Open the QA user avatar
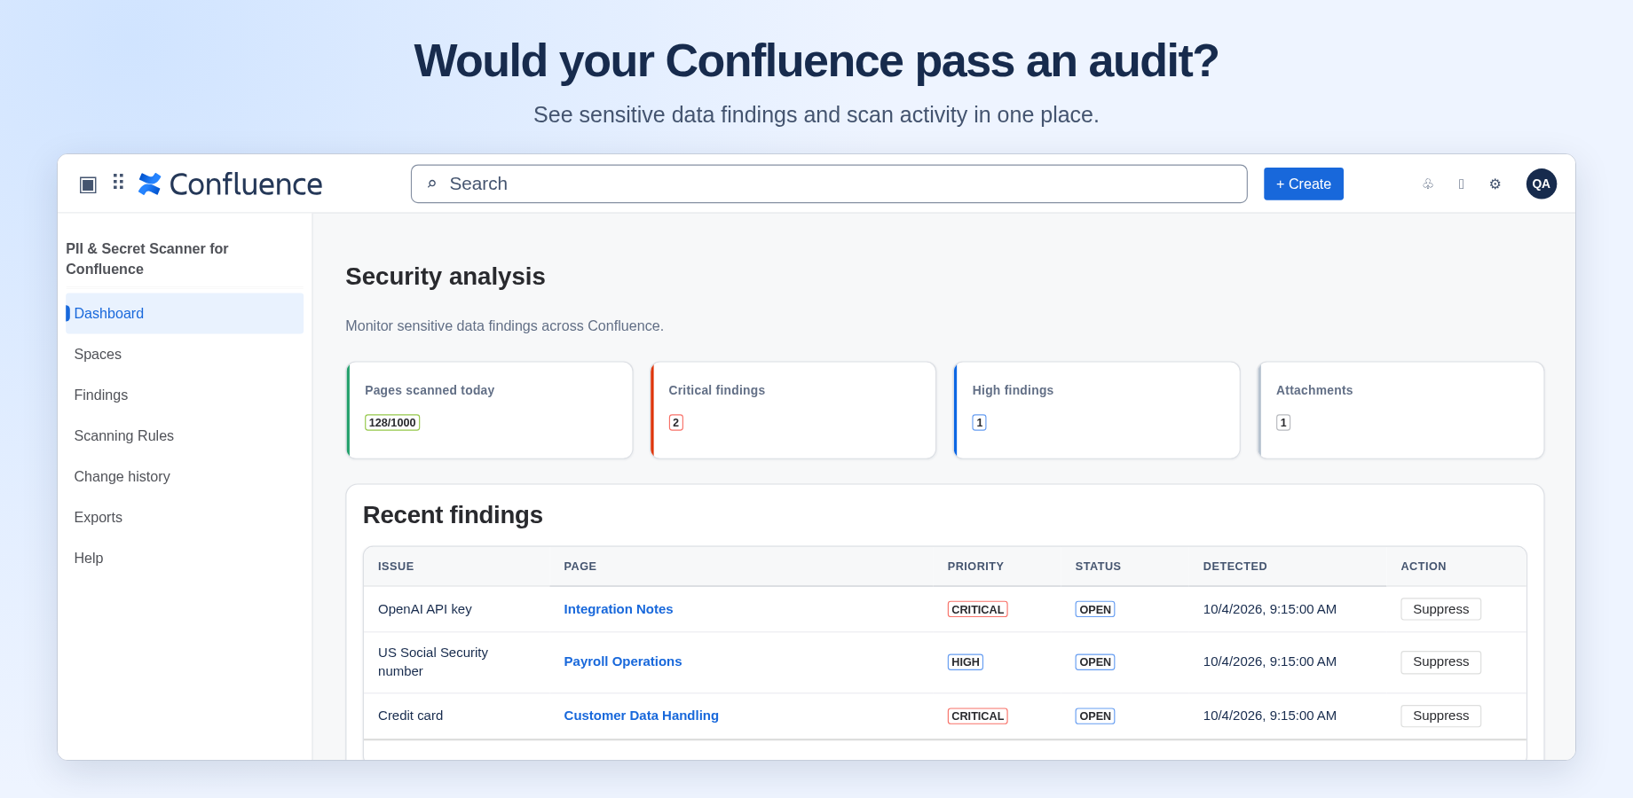1633x798 pixels. (1542, 184)
